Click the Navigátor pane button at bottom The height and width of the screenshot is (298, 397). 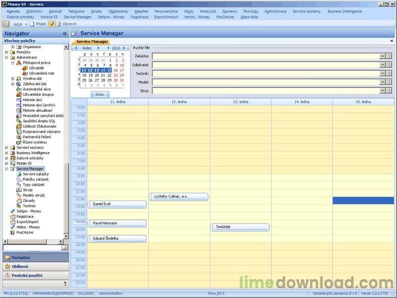pos(36,257)
